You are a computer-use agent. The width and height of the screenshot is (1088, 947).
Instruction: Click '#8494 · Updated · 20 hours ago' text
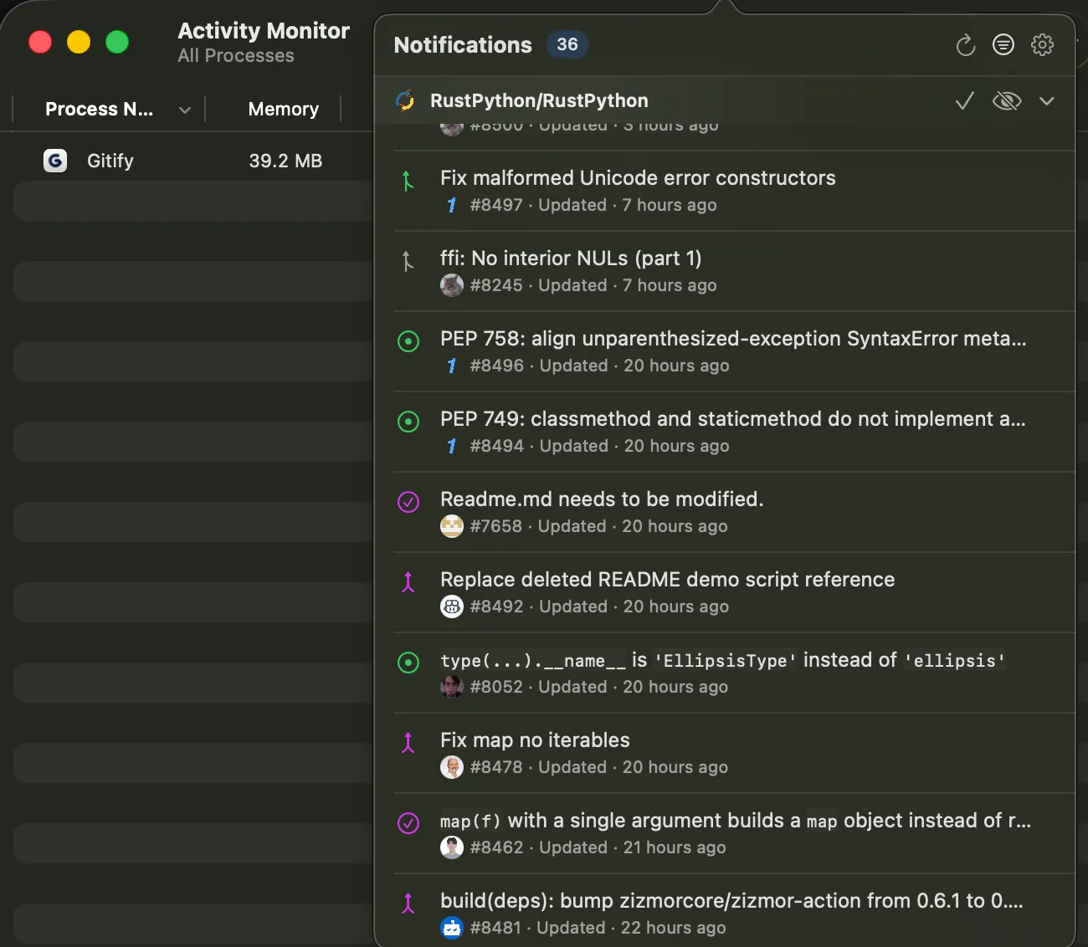(x=599, y=446)
